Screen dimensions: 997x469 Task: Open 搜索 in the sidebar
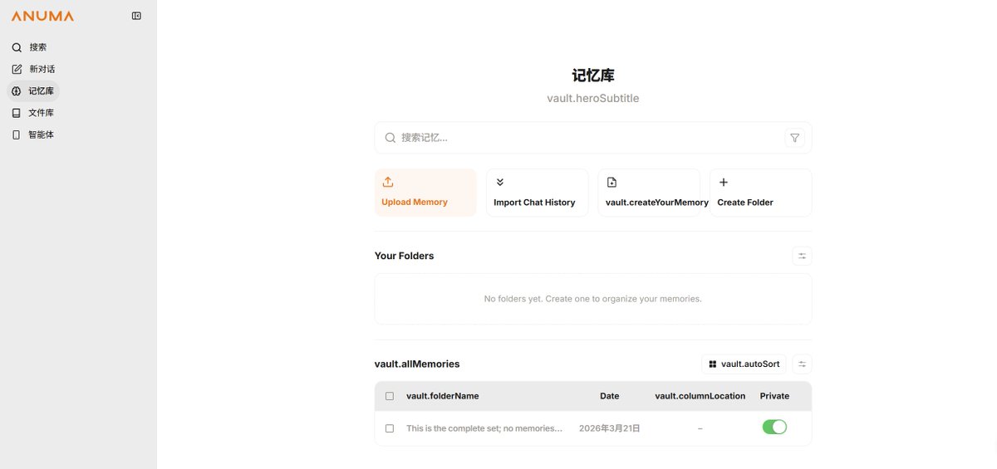[x=37, y=47]
